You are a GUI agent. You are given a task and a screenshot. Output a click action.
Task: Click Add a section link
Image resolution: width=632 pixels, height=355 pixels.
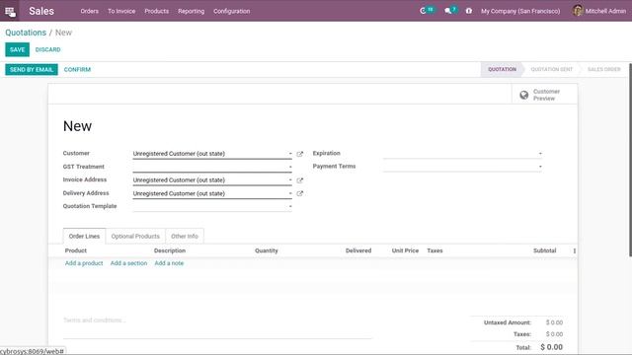128,263
